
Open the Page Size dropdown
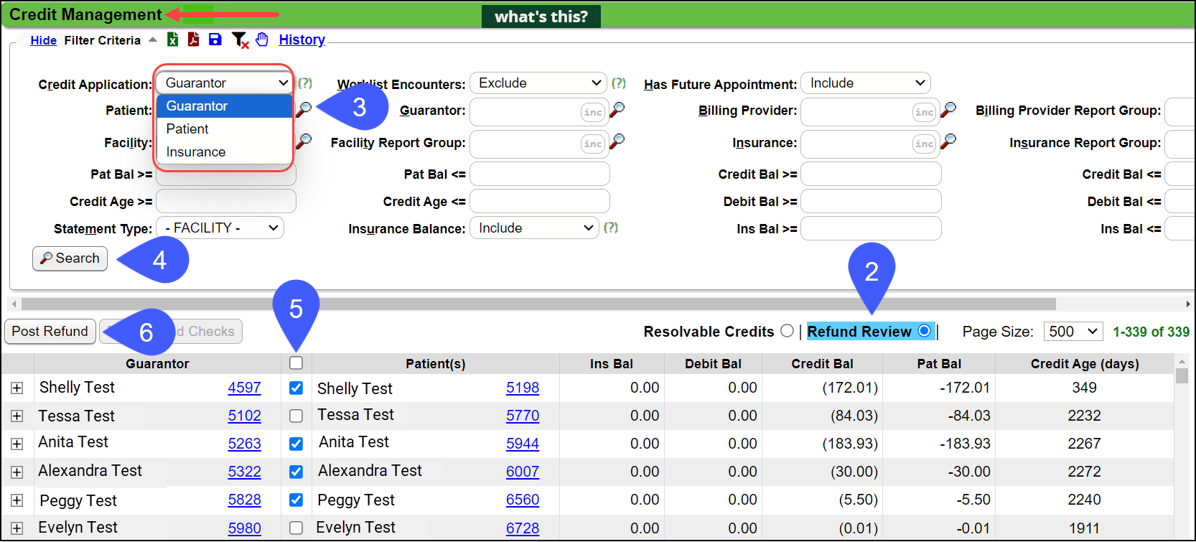tap(1073, 332)
